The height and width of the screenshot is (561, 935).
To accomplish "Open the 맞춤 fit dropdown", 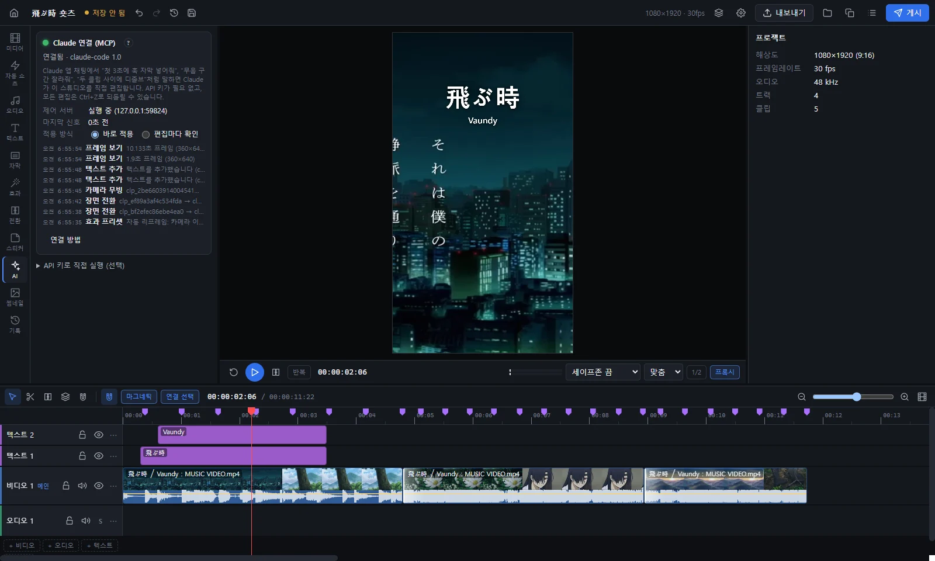I will (664, 372).
